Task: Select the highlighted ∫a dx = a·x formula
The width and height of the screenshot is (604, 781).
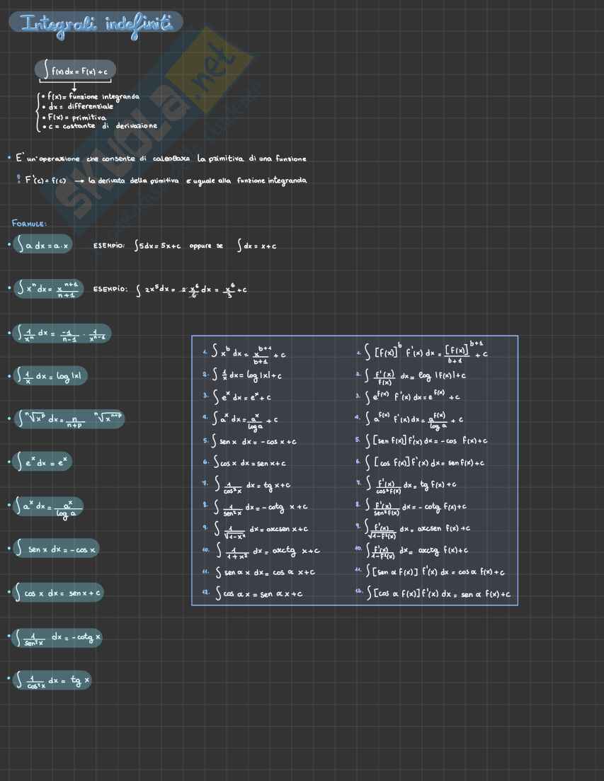Action: (42, 246)
